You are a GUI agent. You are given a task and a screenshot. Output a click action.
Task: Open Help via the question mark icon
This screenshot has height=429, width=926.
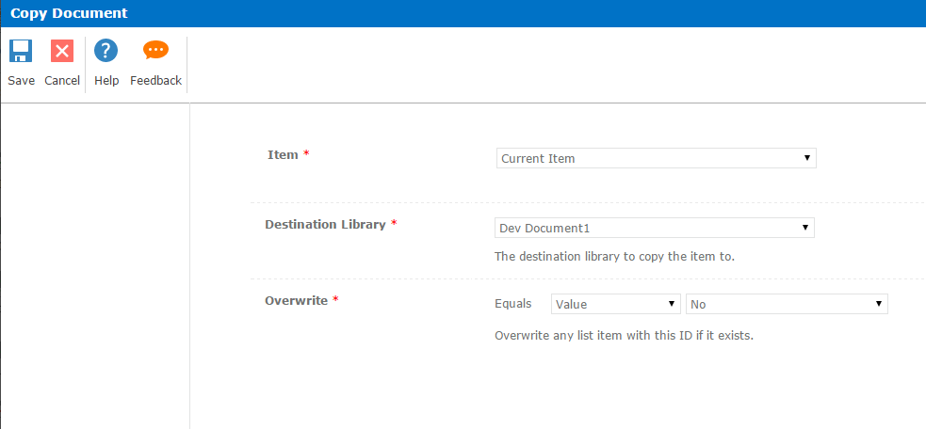[x=106, y=51]
